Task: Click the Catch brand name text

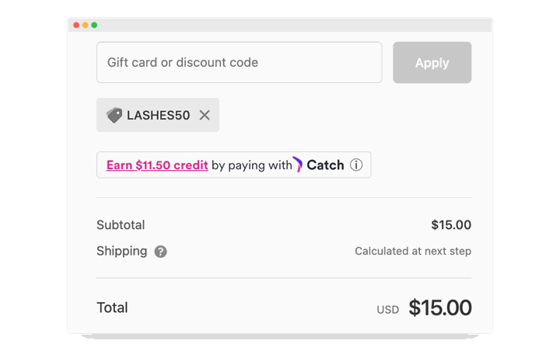Action: click(x=325, y=165)
